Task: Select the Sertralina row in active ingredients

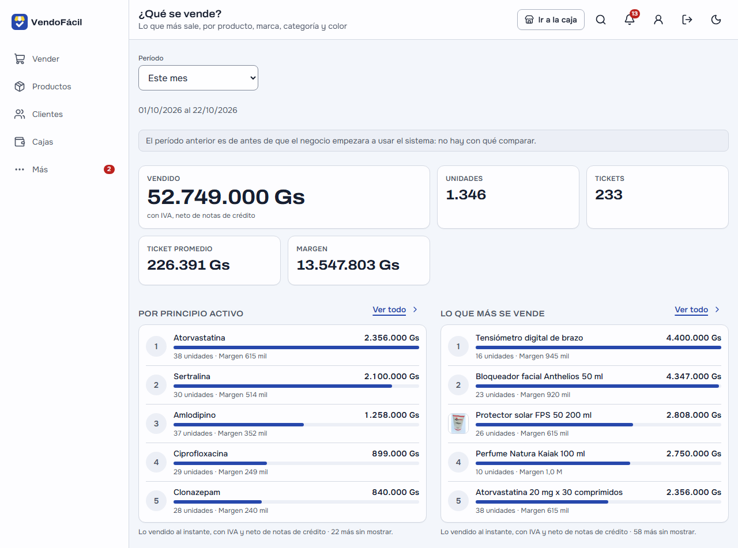Action: click(283, 385)
